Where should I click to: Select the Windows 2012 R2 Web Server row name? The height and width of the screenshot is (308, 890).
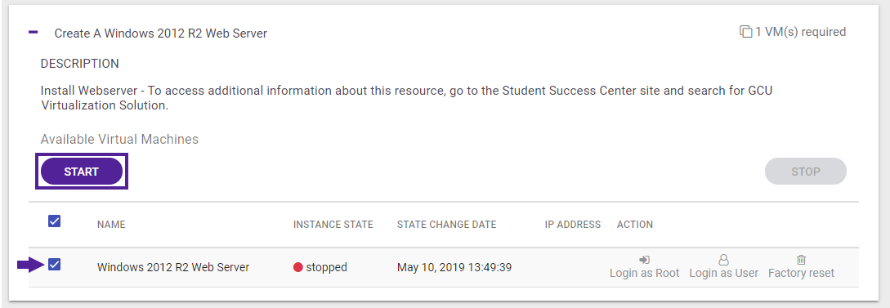pyautogui.click(x=173, y=267)
